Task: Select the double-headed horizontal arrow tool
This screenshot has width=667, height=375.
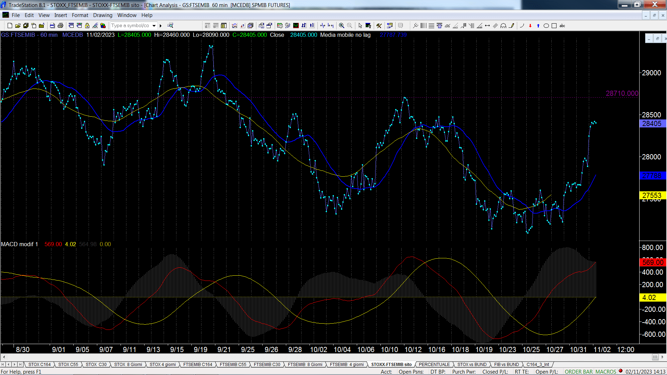Action: click(487, 26)
